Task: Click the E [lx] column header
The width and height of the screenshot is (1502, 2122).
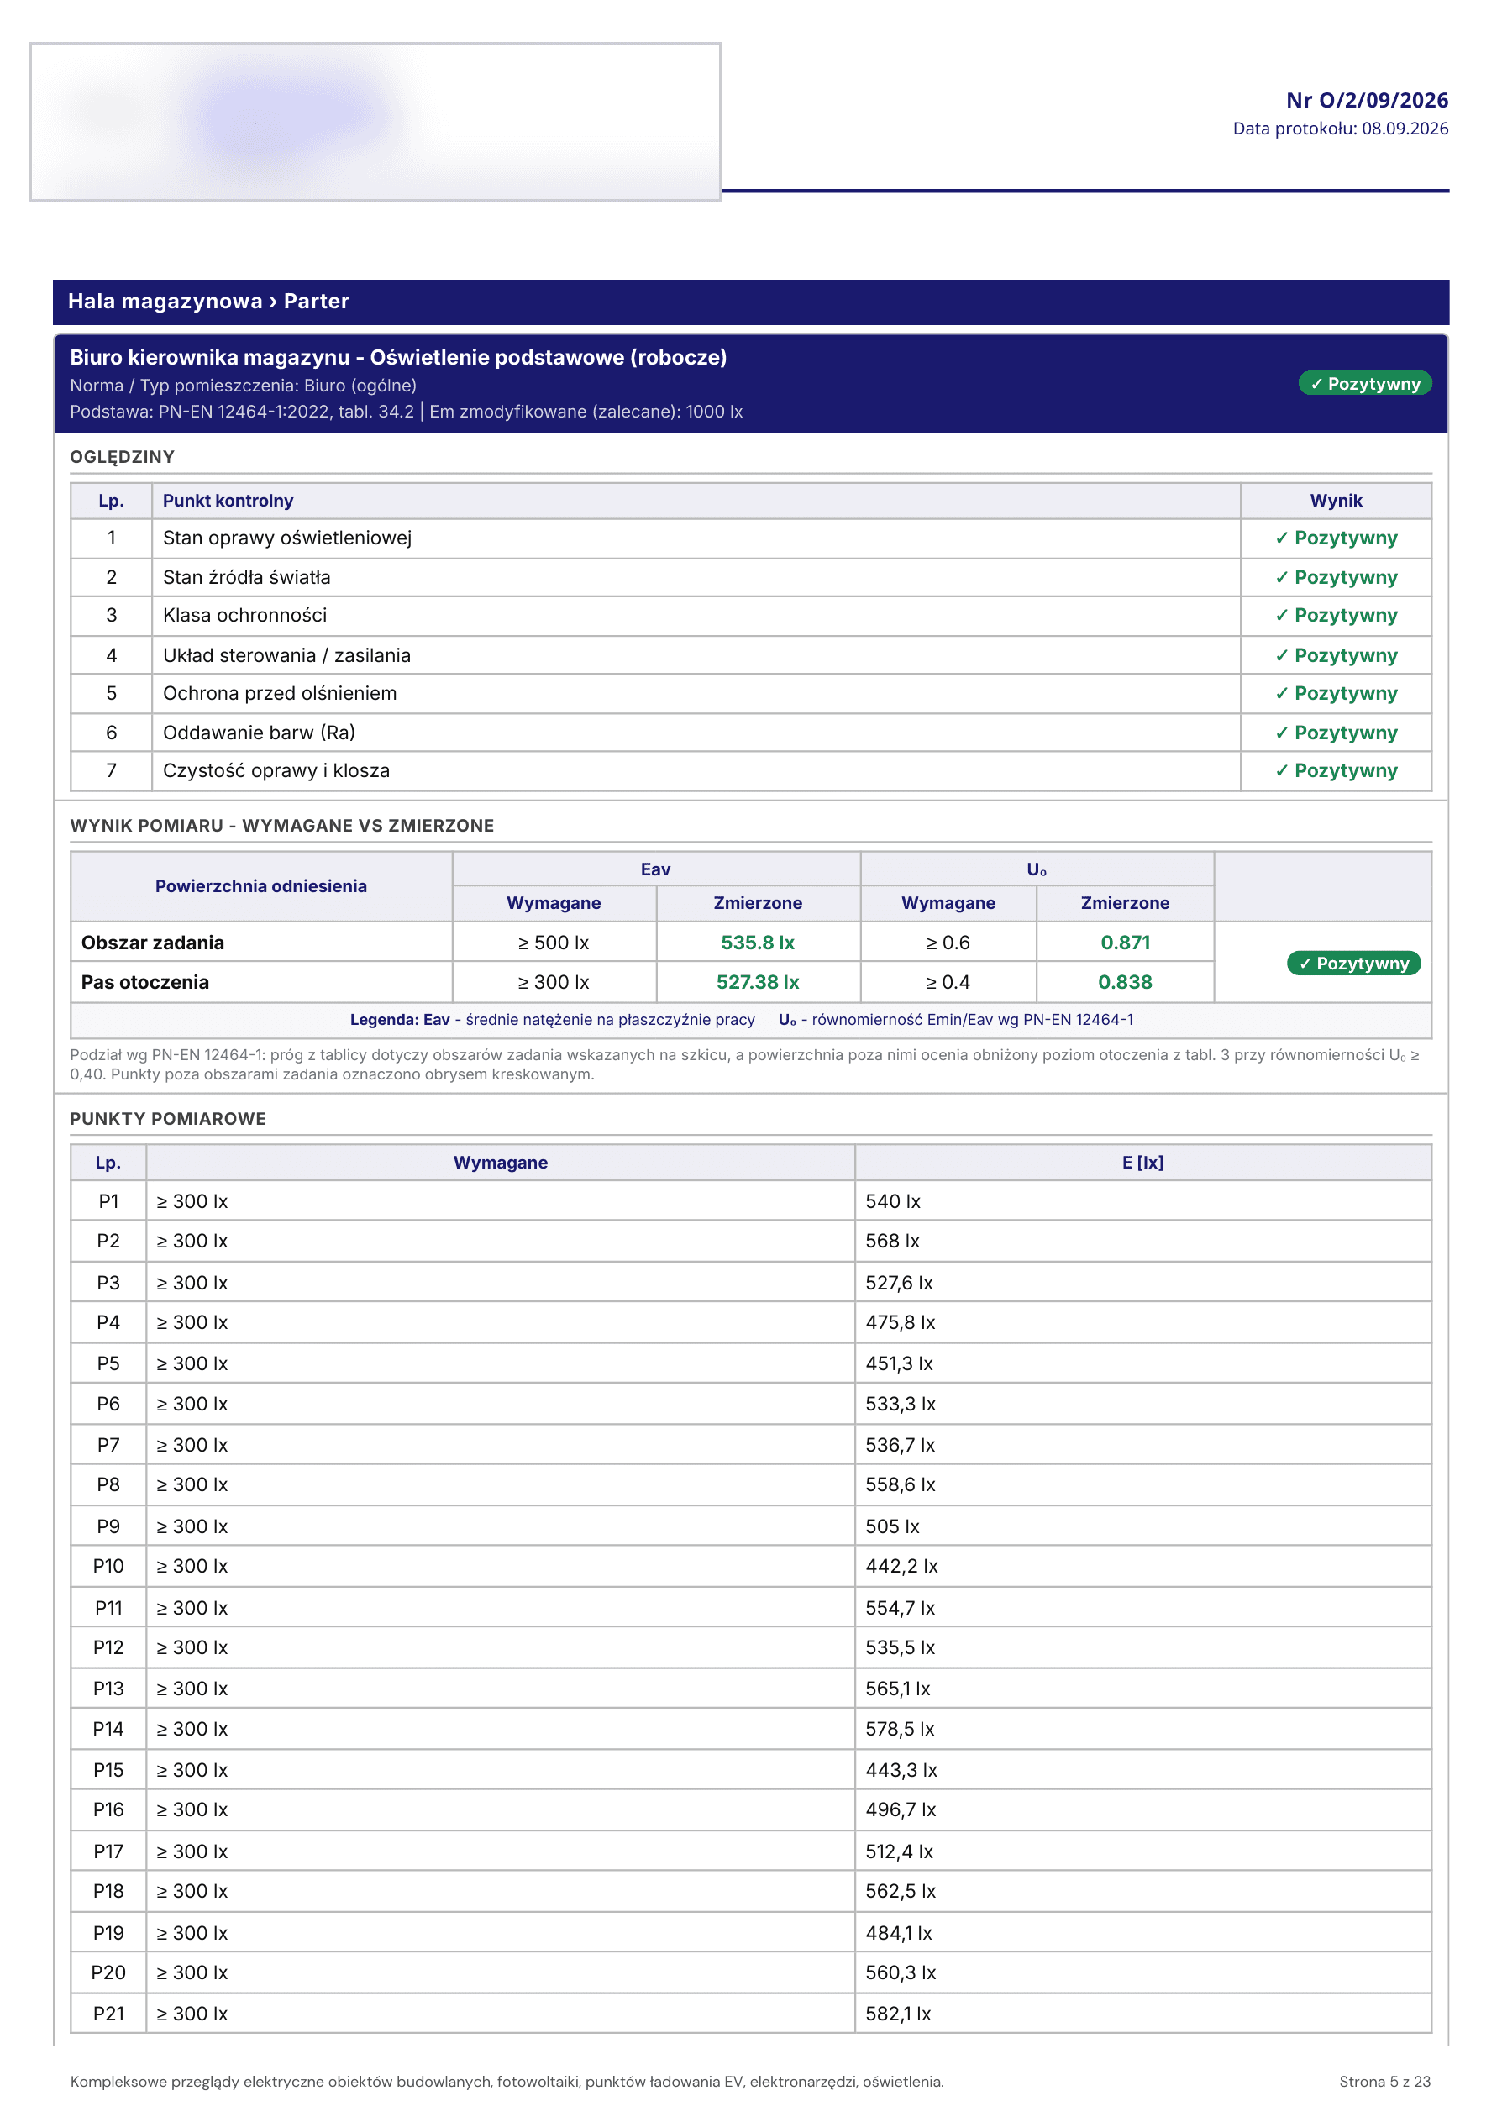Action: click(x=1142, y=1163)
